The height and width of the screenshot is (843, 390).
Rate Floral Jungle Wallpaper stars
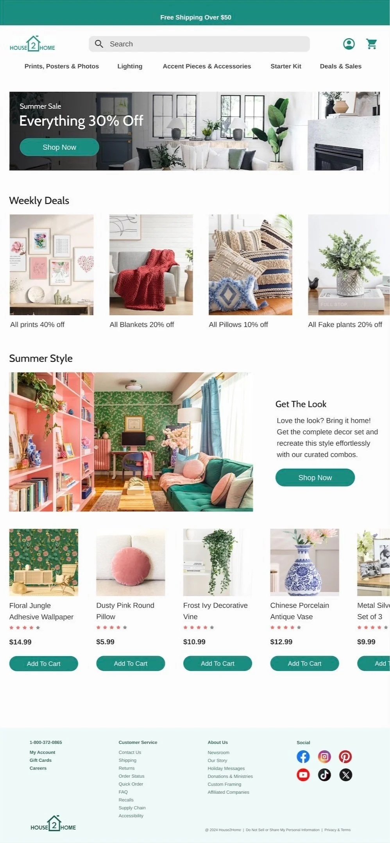coord(25,628)
